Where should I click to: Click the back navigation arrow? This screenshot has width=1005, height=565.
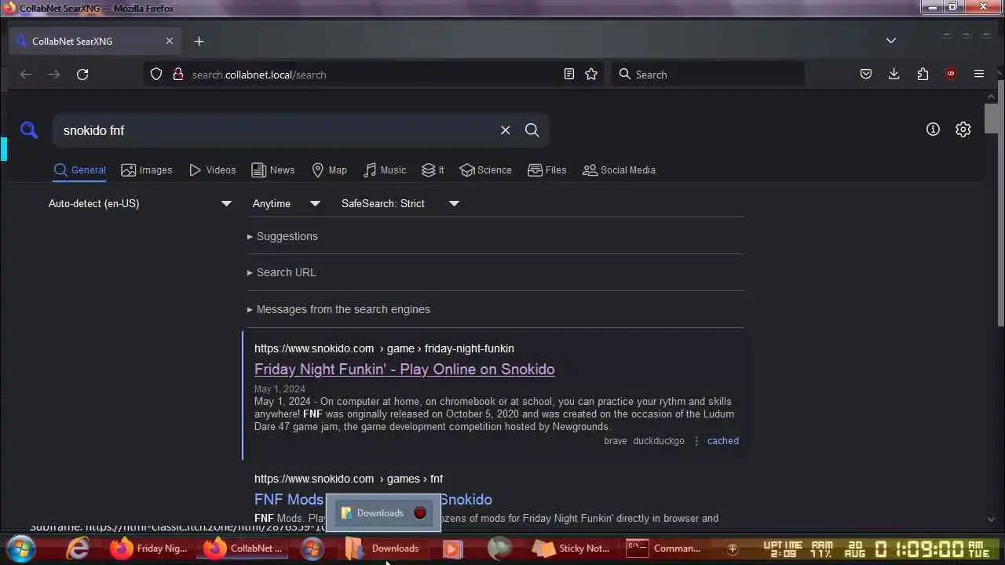click(x=26, y=75)
